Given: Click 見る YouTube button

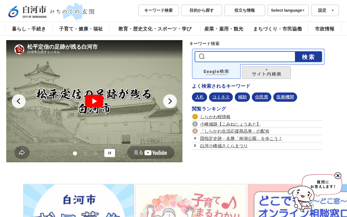Looking at the screenshot, I should pos(151,153).
